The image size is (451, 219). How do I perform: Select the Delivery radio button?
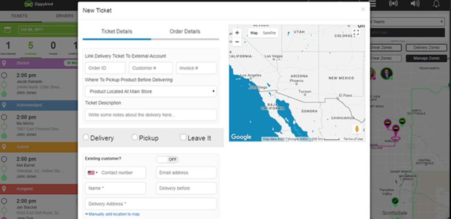[x=86, y=137]
